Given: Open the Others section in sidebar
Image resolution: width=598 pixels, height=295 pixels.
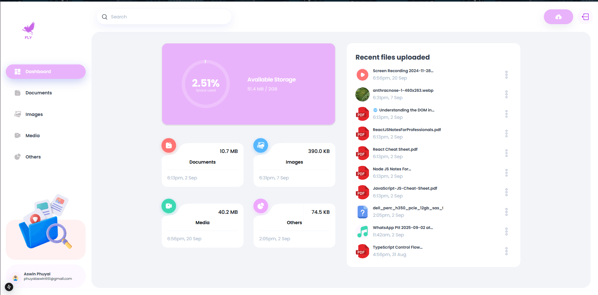Looking at the screenshot, I should pos(33,157).
